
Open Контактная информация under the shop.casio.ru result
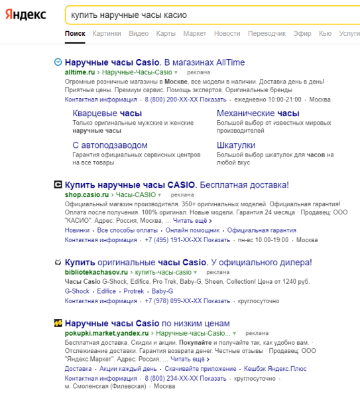101,240
